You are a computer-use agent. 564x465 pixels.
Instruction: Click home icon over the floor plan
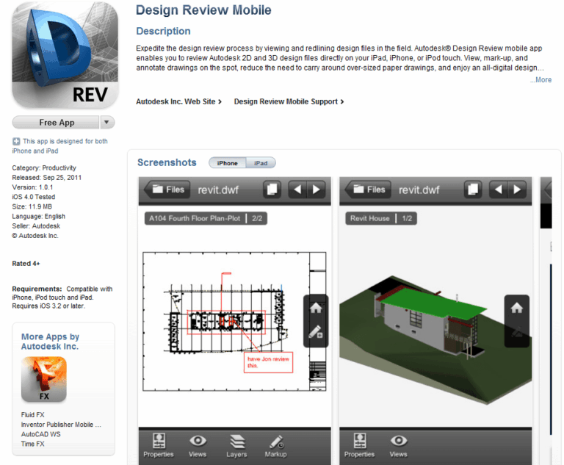click(316, 308)
